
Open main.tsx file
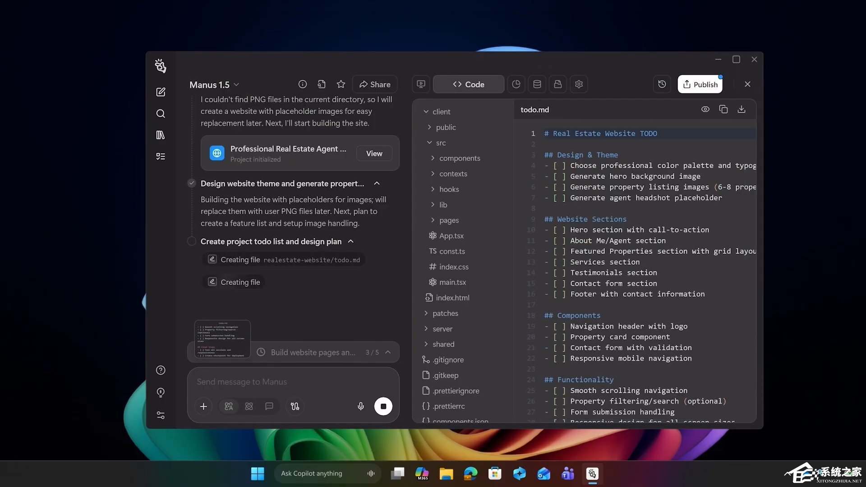447,282
